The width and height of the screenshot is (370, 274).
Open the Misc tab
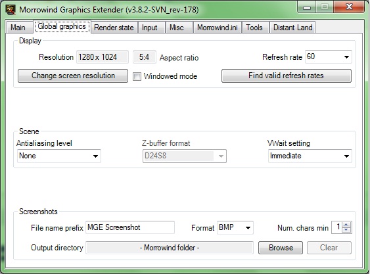[177, 28]
